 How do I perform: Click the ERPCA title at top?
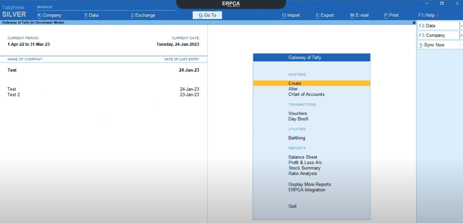click(231, 4)
